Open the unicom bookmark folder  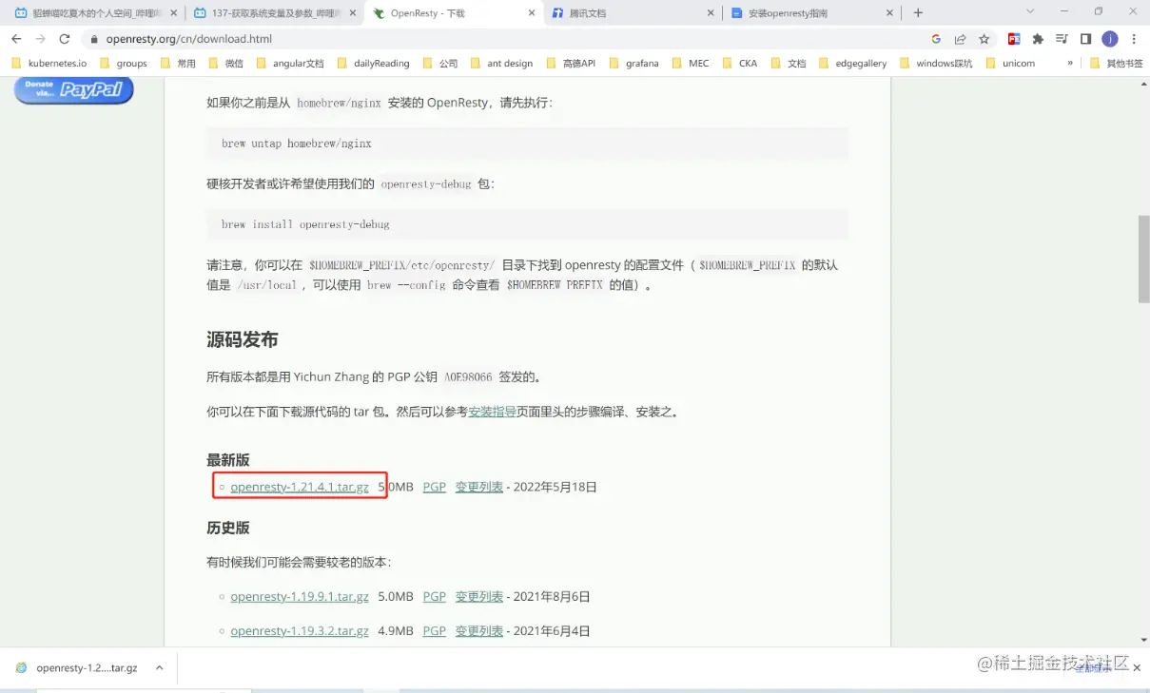[1009, 63]
